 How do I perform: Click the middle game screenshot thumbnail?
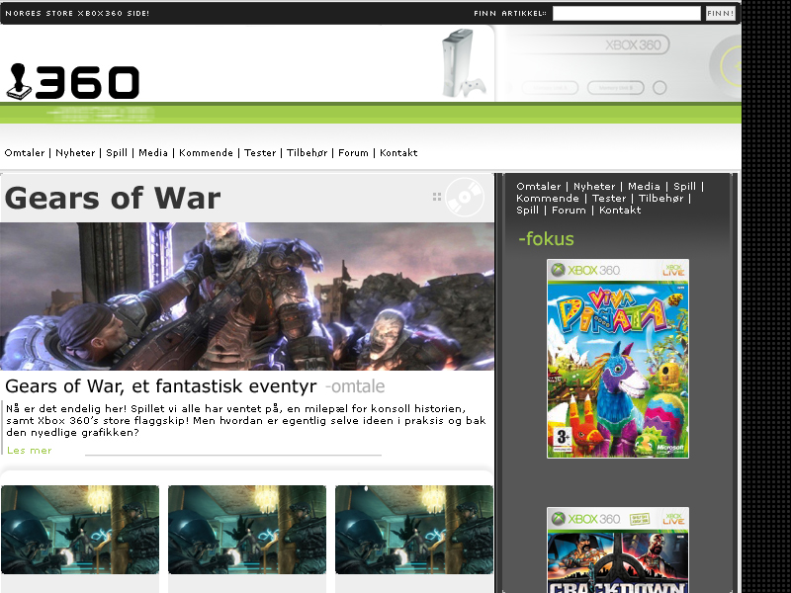(x=247, y=530)
